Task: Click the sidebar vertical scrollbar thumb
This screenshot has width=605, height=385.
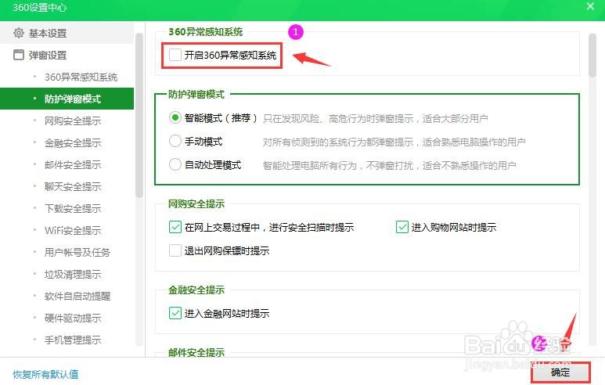Action: pyautogui.click(x=139, y=115)
